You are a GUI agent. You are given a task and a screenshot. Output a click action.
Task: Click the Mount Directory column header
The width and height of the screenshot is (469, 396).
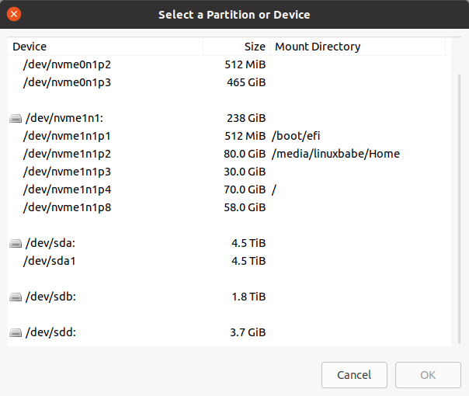[x=357, y=47]
